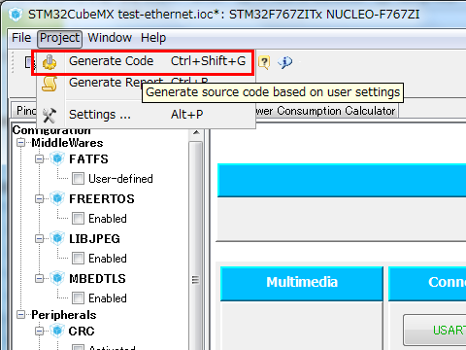
Task: Click the tree panel scroll-up arrow
Action: click(196, 133)
